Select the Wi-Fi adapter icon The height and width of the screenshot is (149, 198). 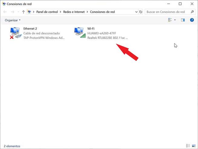pyautogui.click(x=80, y=33)
